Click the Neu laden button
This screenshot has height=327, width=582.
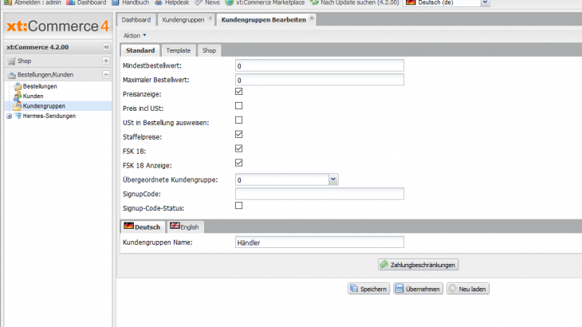468,289
